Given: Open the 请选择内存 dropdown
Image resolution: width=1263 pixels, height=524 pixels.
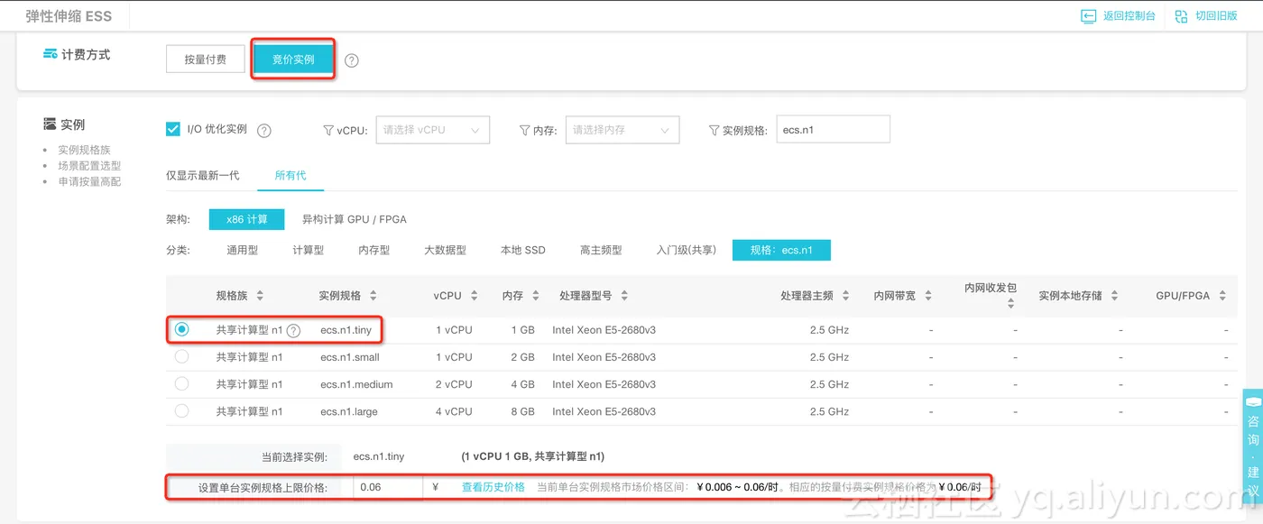Looking at the screenshot, I should click(622, 130).
